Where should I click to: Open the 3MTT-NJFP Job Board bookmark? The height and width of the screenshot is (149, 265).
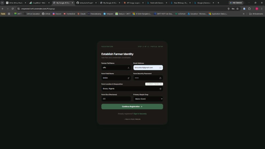point(163,14)
